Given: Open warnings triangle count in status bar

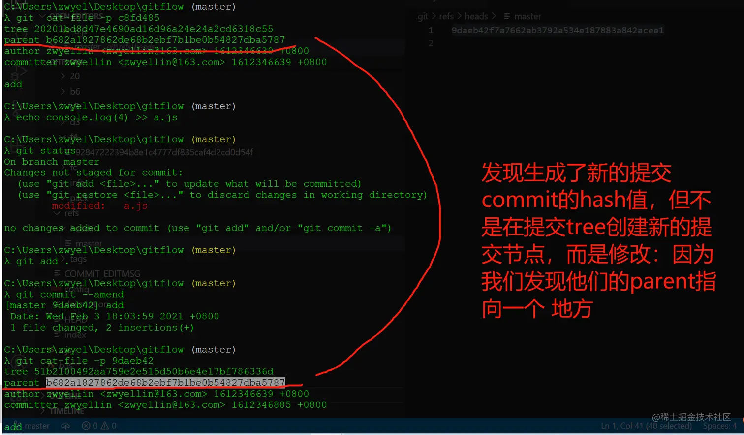Looking at the screenshot, I should coord(109,426).
